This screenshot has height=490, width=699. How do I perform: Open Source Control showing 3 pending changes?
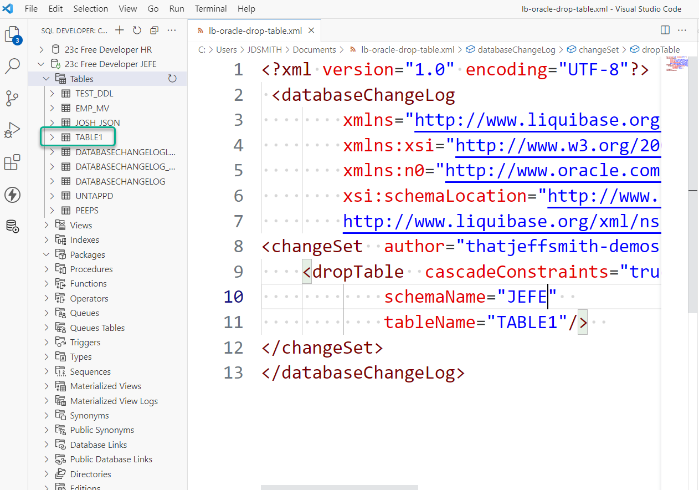[12, 98]
